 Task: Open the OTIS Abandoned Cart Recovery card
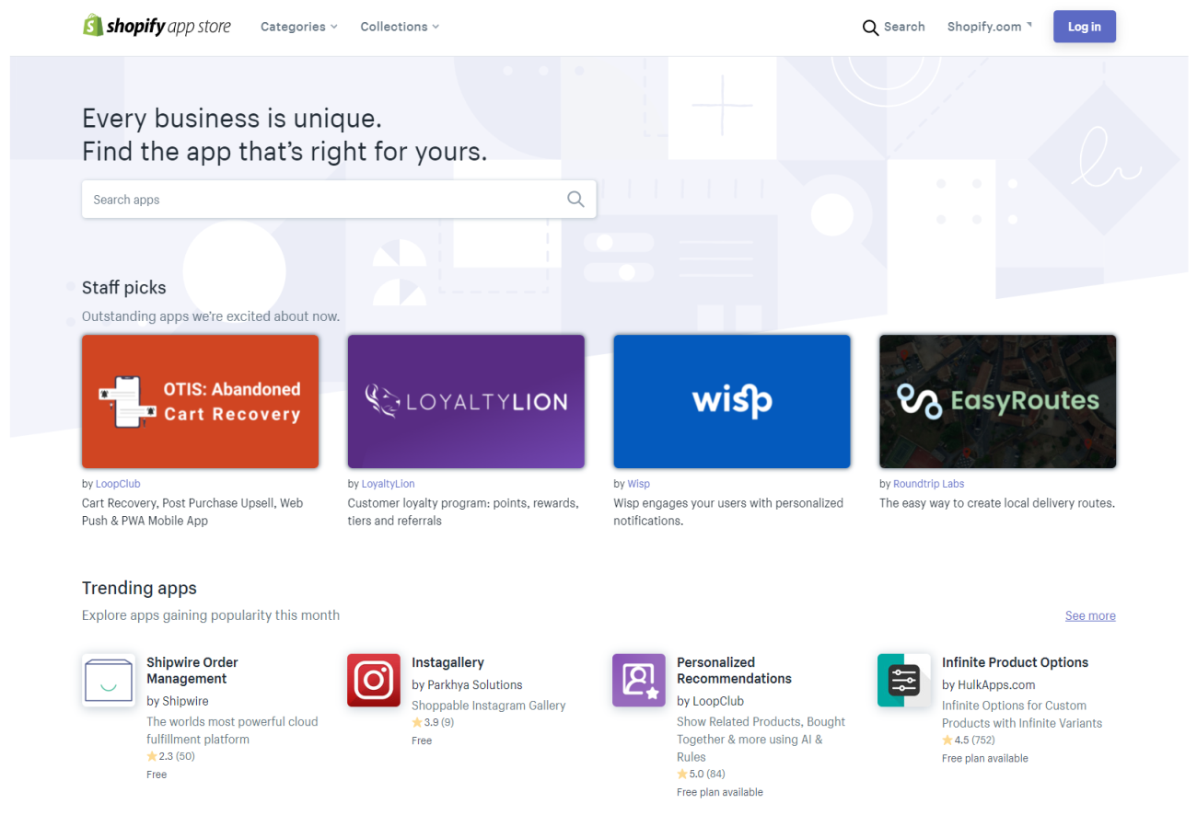(200, 401)
